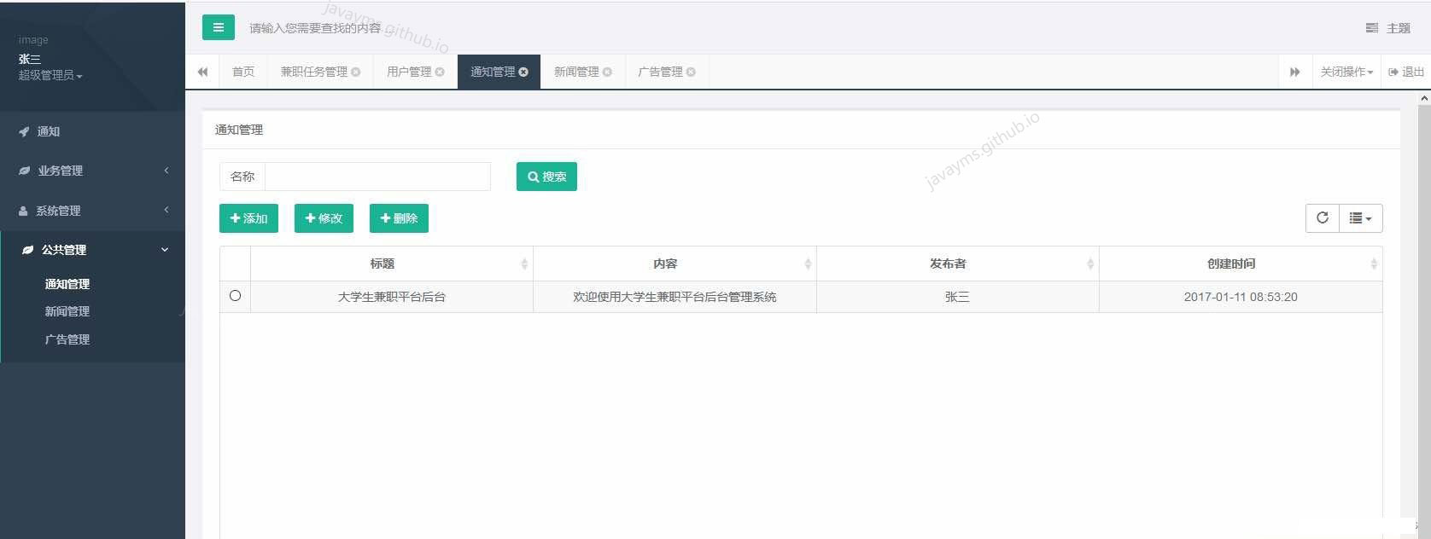Viewport: 1431px width, 539px height.
Task: Switch to the 广告管理 tab
Action: point(660,72)
